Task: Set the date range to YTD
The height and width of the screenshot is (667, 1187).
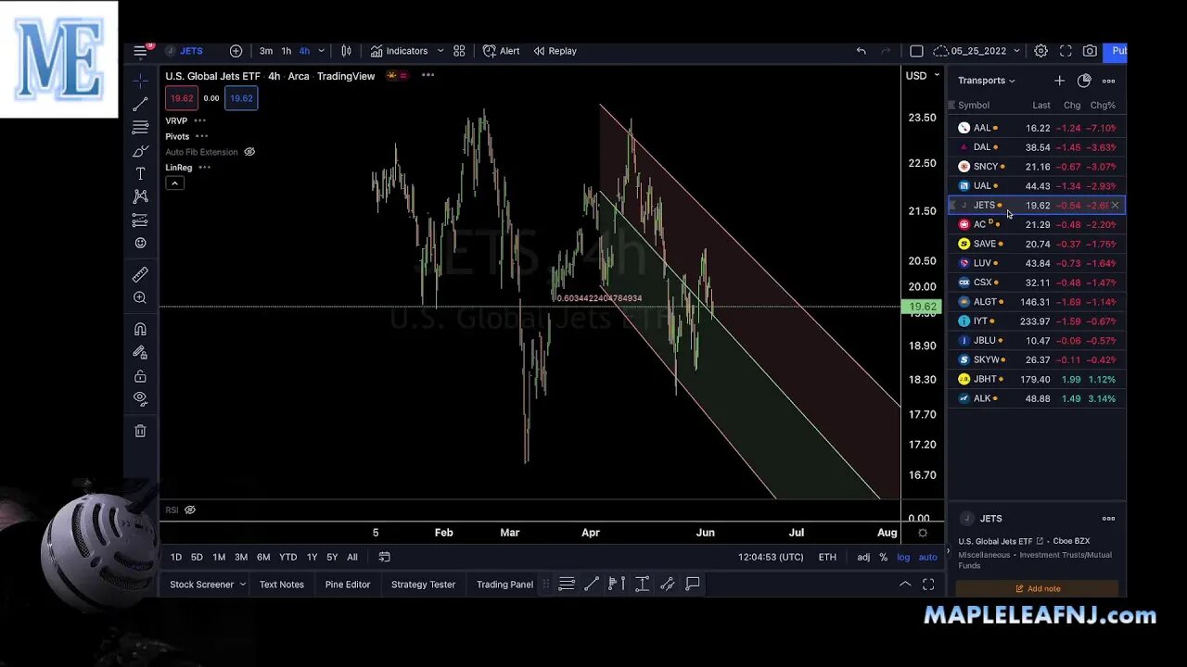Action: [x=288, y=557]
